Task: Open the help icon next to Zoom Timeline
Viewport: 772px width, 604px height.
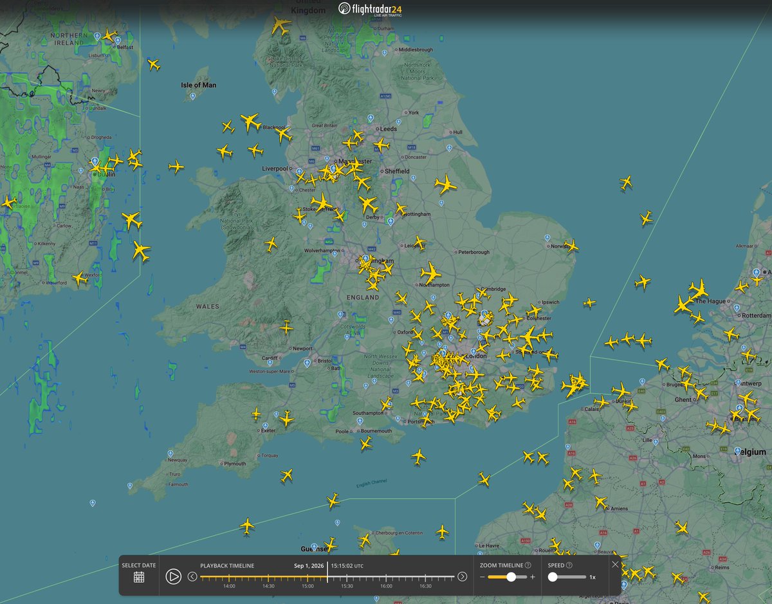Action: click(528, 565)
